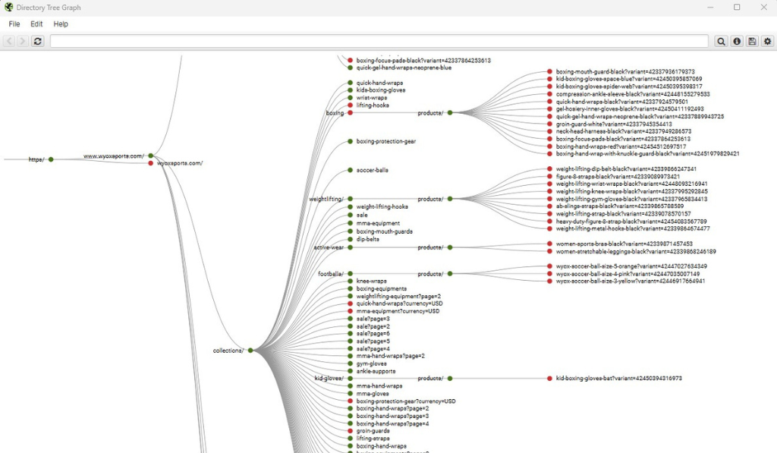The image size is (777, 453).
Task: Open the settings gear icon
Action: (768, 41)
